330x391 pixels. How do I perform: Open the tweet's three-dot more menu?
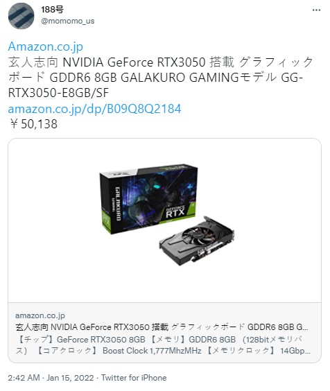click(316, 10)
